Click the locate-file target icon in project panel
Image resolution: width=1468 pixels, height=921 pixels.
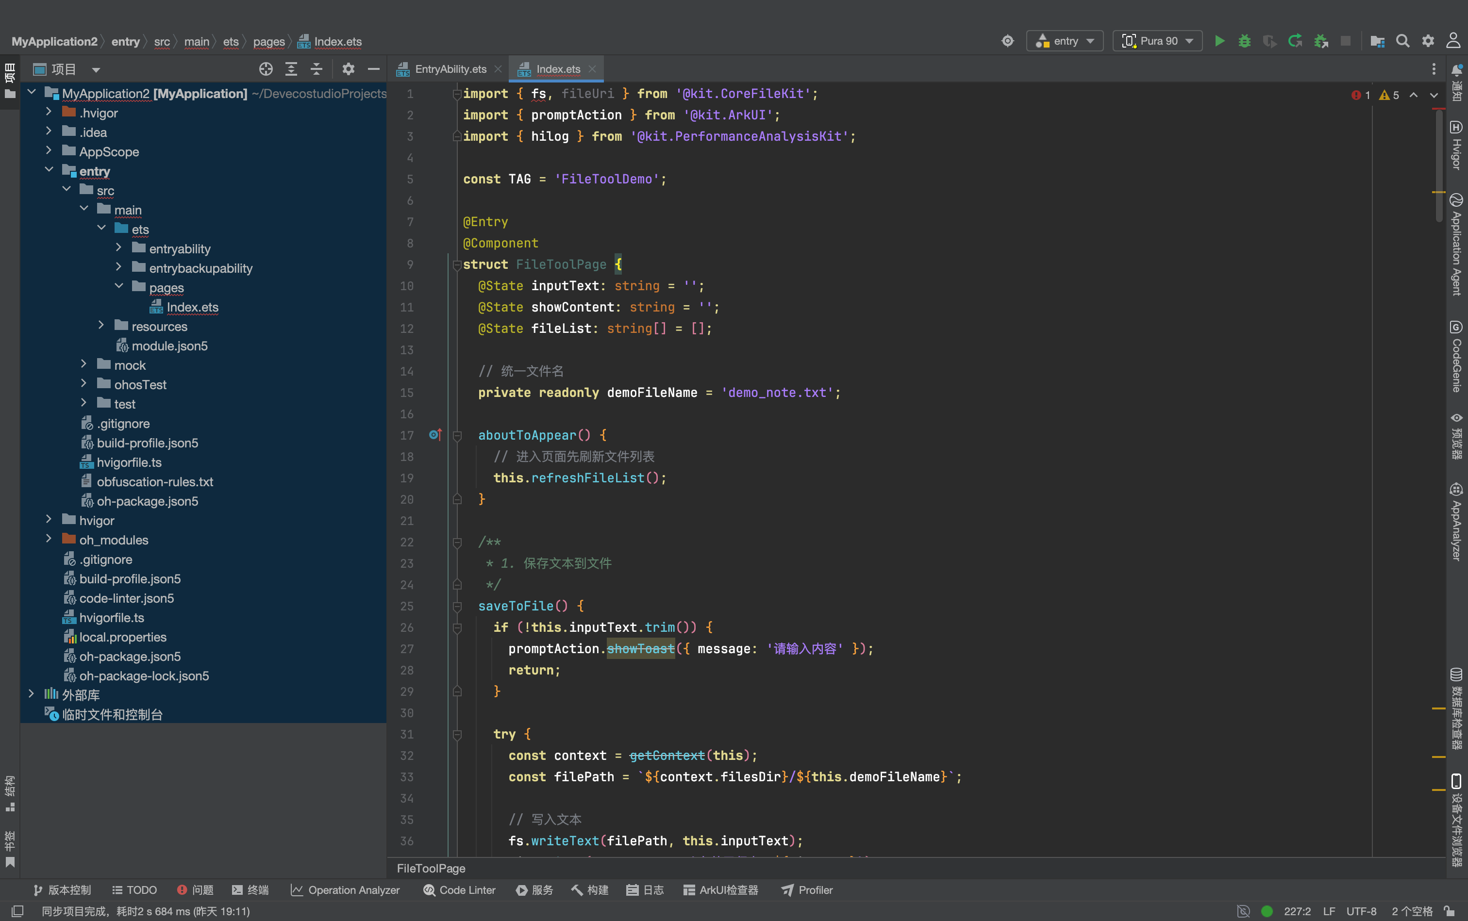(x=266, y=69)
